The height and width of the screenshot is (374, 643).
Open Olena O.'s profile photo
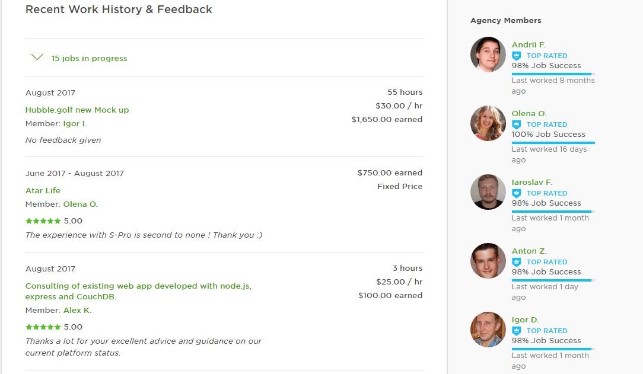click(488, 123)
